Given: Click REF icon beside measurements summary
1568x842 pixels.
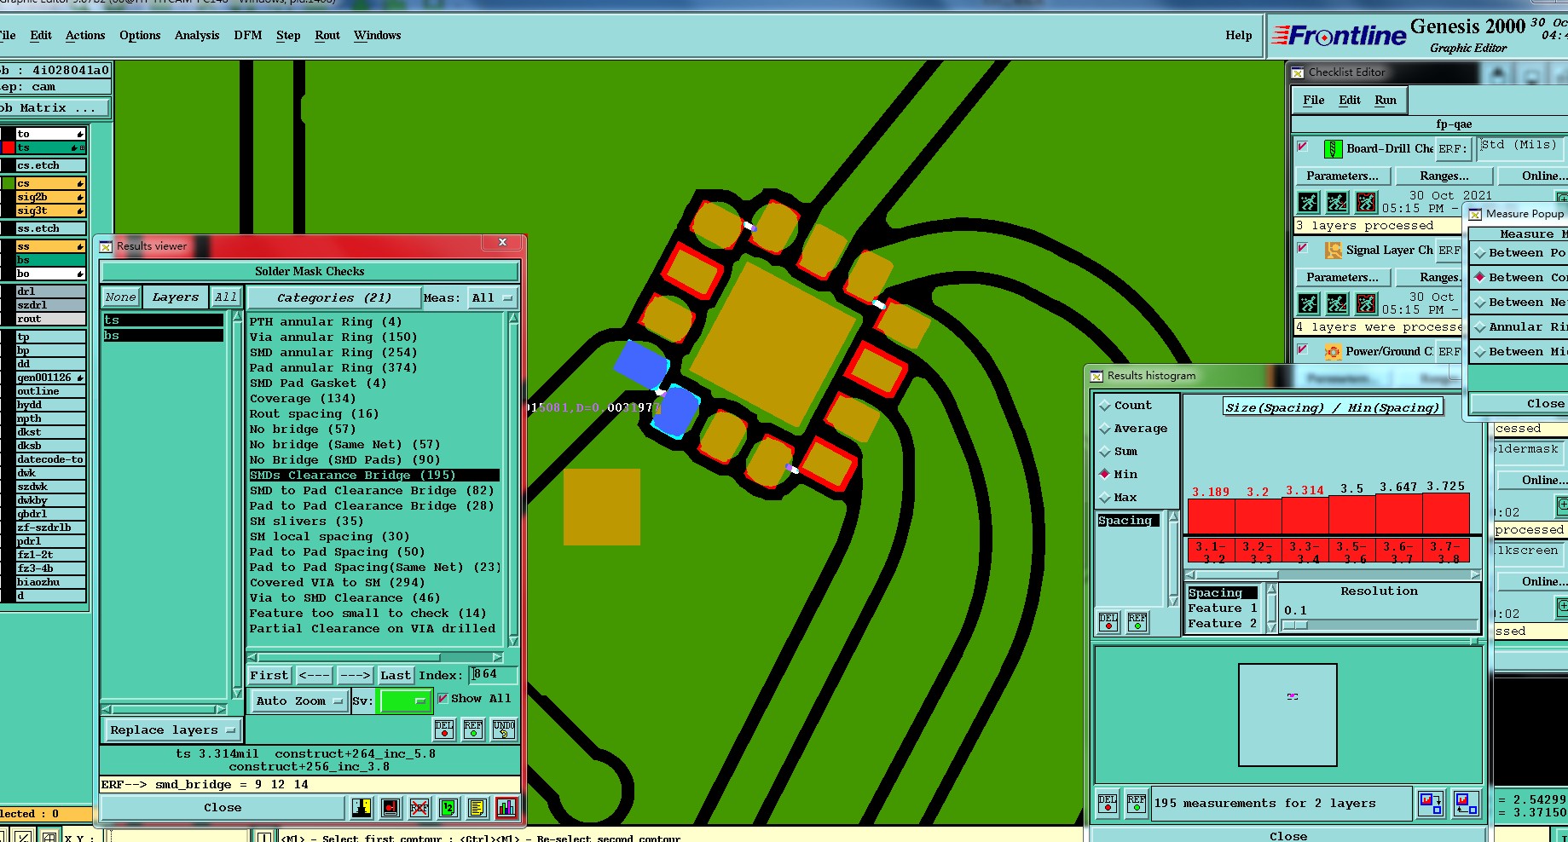Looking at the screenshot, I should point(1136,804).
